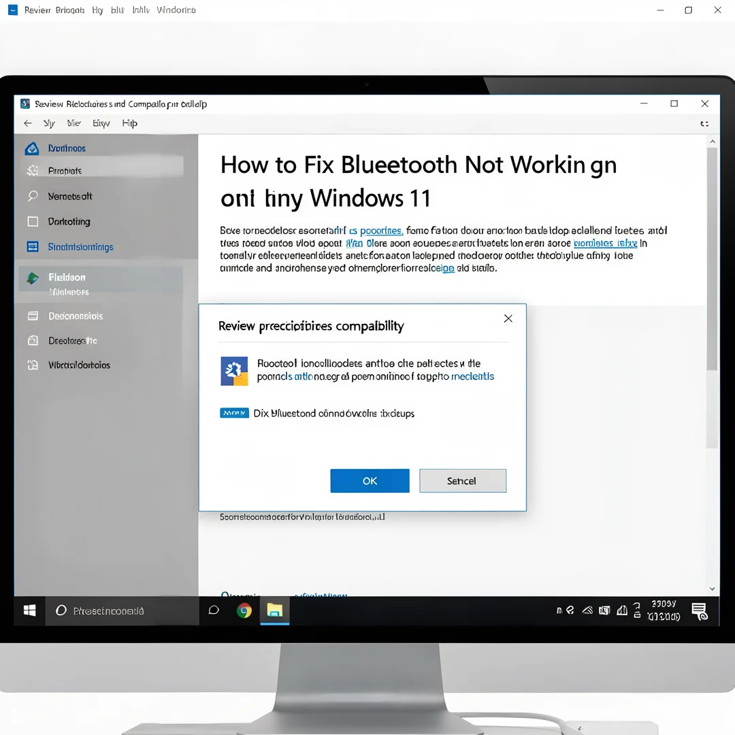Open the 'mecleitls' link in the dialog
Screen dimensions: 735x735
[x=472, y=376]
